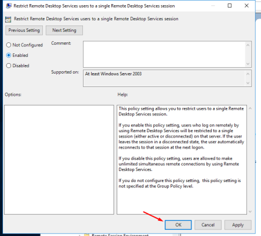The height and width of the screenshot is (236, 261).
Task: Click the OK button
Action: [x=178, y=225]
